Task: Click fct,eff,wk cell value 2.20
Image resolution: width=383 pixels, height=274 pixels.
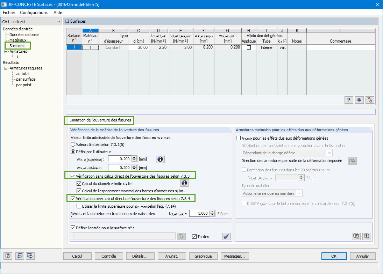Action: (x=158, y=47)
